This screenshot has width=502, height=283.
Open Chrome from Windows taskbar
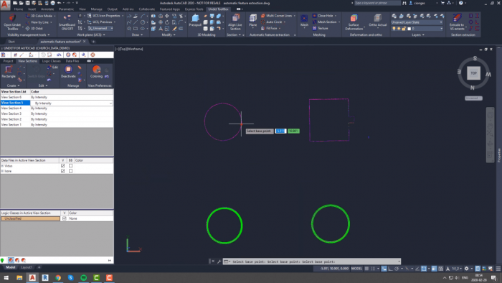(58, 277)
